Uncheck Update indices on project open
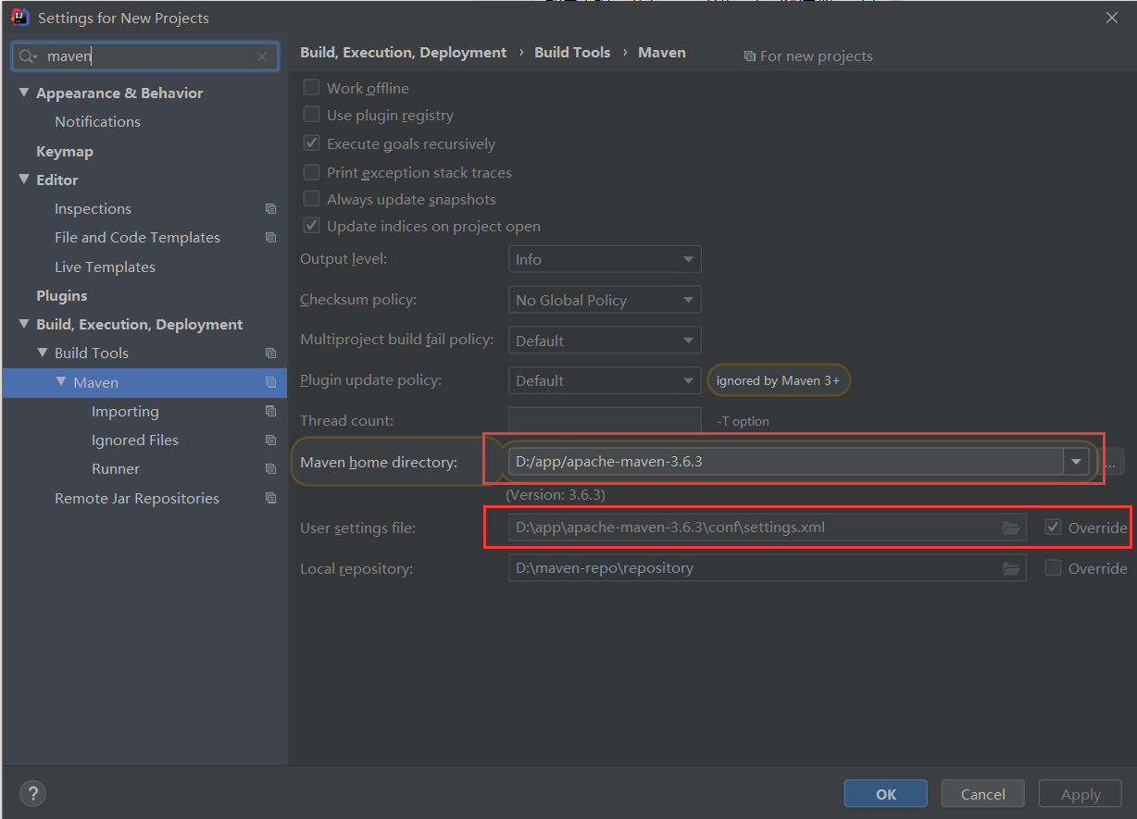Viewport: 1137px width, 819px height. click(x=312, y=226)
